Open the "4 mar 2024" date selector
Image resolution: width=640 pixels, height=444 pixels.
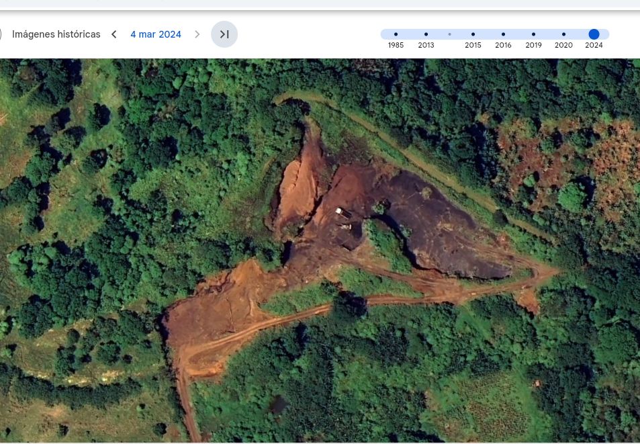[156, 34]
